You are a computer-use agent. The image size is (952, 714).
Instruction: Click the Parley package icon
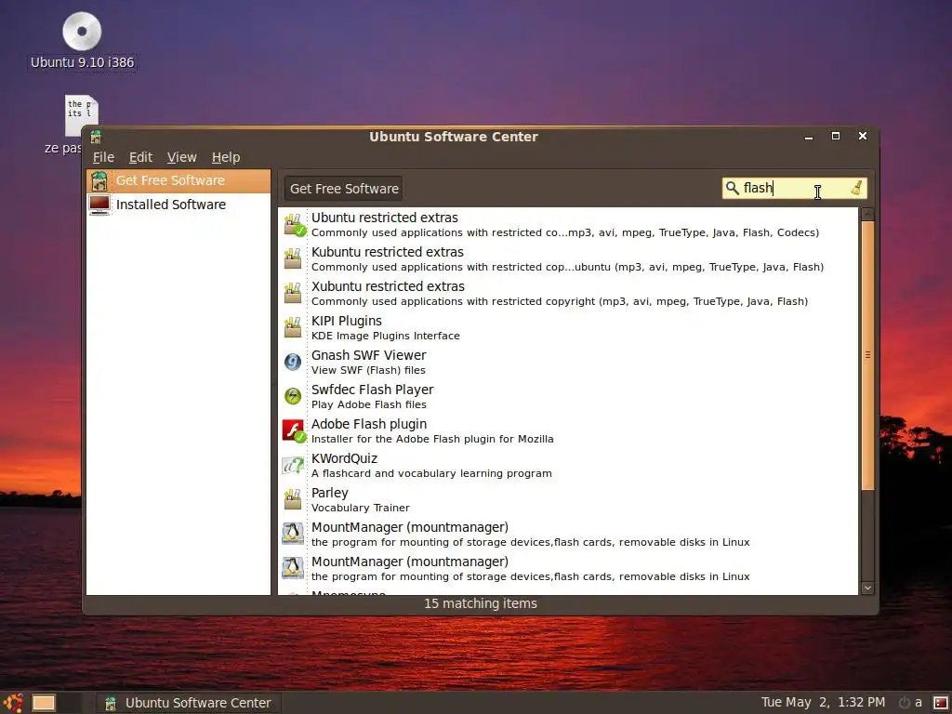click(x=293, y=499)
